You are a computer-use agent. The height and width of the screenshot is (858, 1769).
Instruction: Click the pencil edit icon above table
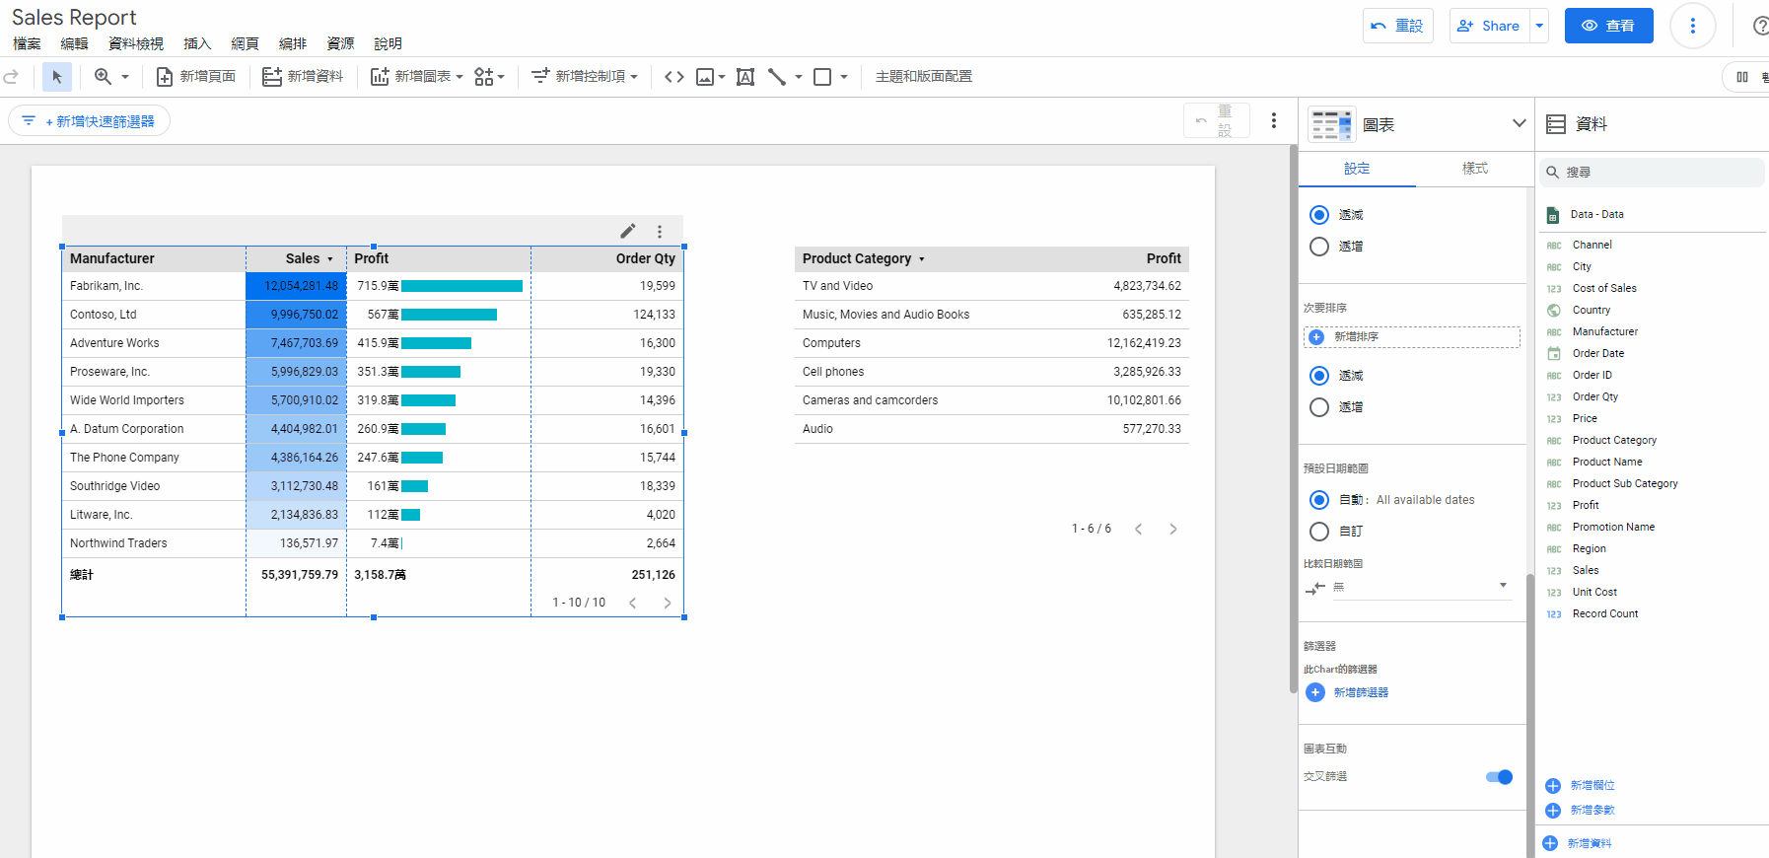(628, 231)
